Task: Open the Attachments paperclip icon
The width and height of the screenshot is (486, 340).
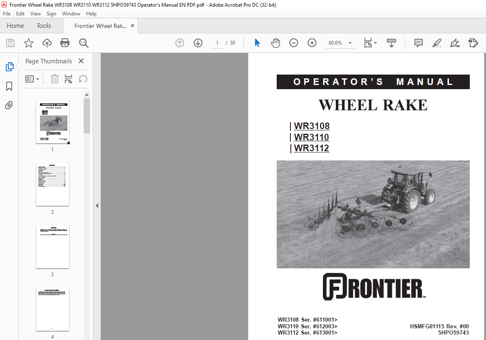Action: click(x=9, y=105)
